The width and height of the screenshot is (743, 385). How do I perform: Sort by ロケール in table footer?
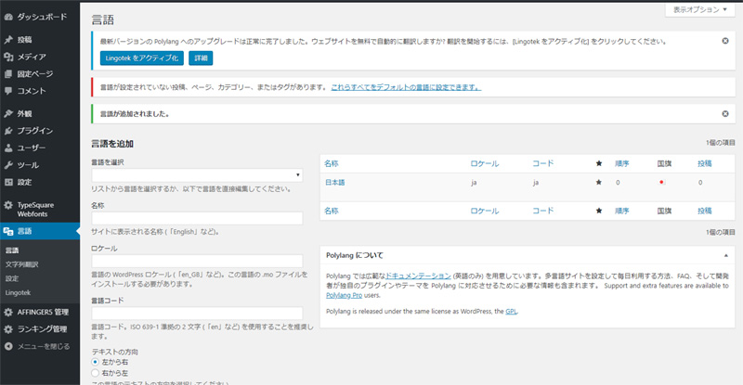pyautogui.click(x=484, y=211)
